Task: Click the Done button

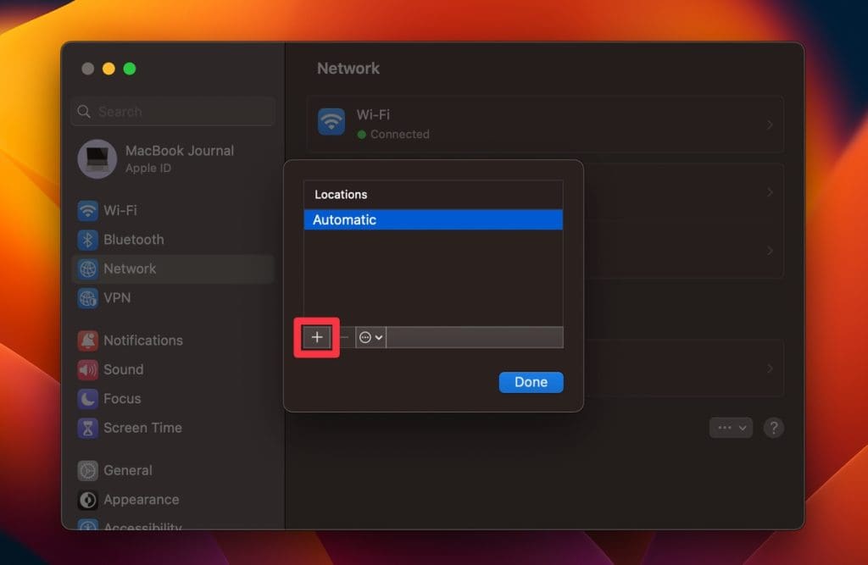Action: tap(531, 382)
